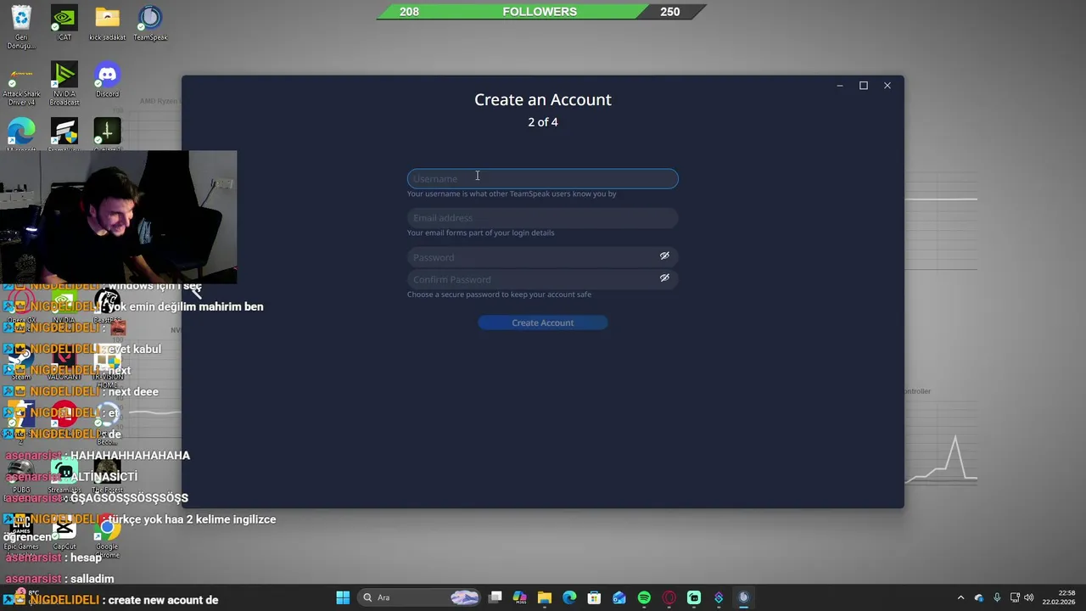This screenshot has width=1086, height=611.
Task: Click the OneDrive tray icon
Action: point(979,597)
